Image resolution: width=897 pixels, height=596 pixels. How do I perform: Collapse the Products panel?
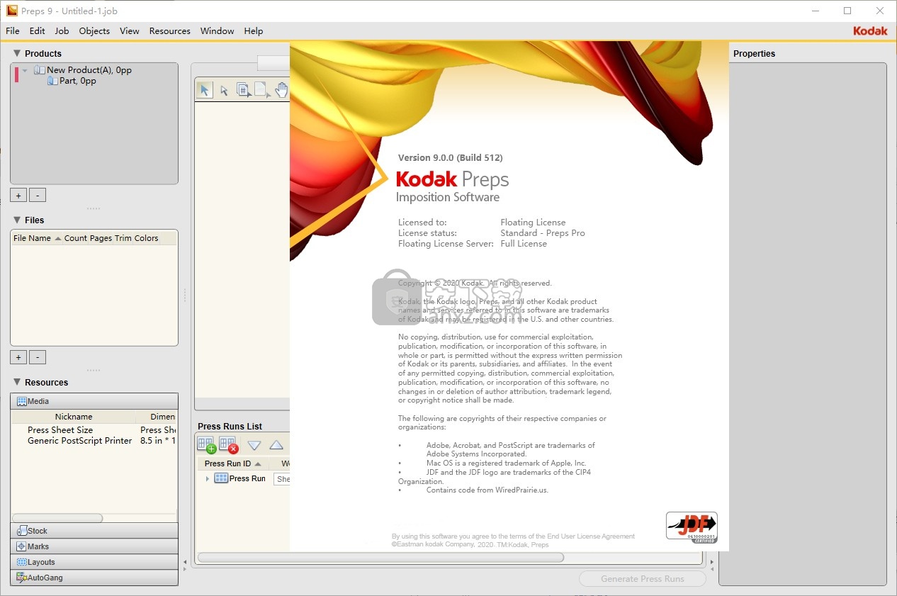(x=17, y=53)
